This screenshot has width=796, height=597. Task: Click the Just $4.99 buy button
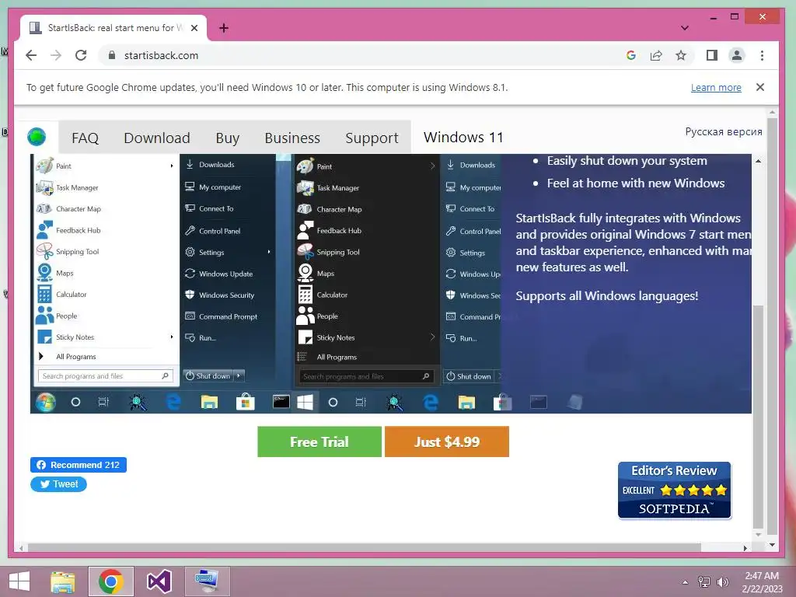[447, 442]
